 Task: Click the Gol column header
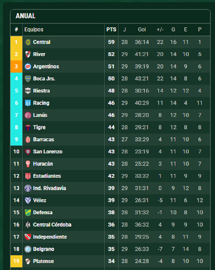tap(142, 30)
